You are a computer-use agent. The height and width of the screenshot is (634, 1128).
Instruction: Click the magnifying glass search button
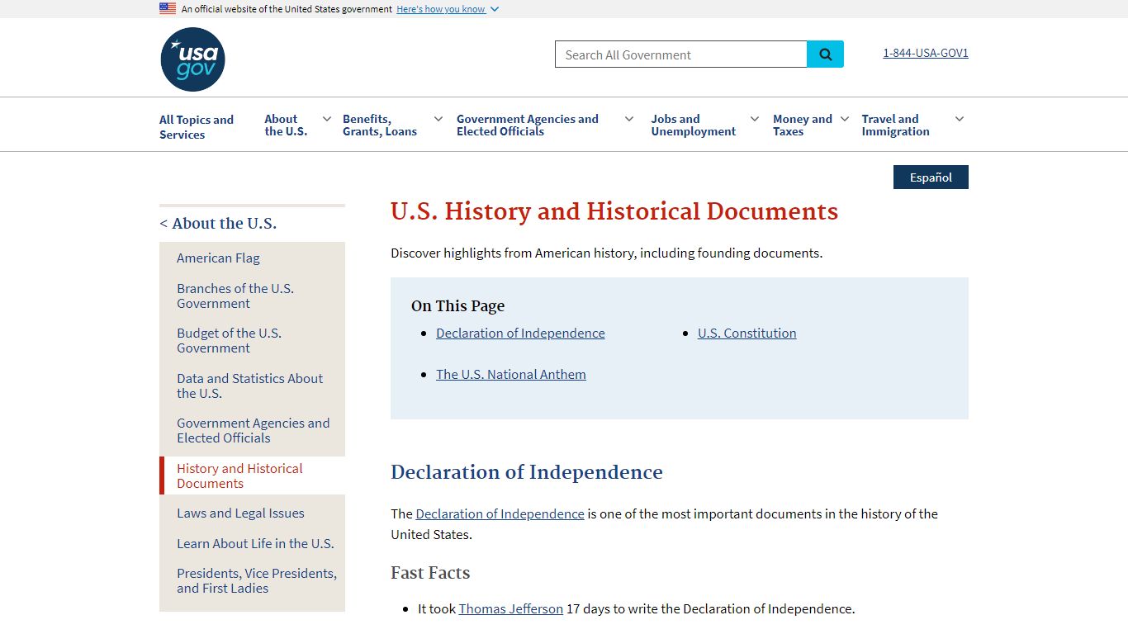(x=825, y=54)
